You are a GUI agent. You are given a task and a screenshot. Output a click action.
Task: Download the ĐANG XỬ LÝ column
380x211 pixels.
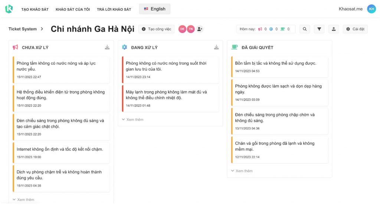(x=216, y=47)
